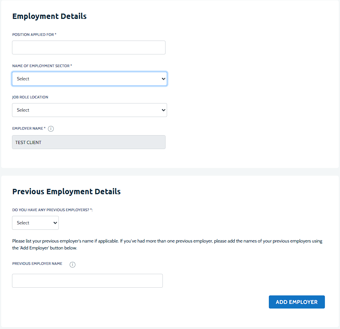Click the Employment Details section heading
340x329 pixels.
pyautogui.click(x=50, y=16)
